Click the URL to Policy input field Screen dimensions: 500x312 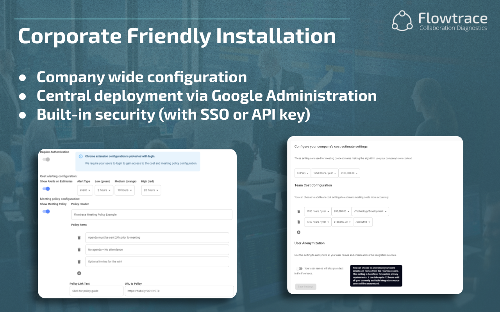coord(179,291)
